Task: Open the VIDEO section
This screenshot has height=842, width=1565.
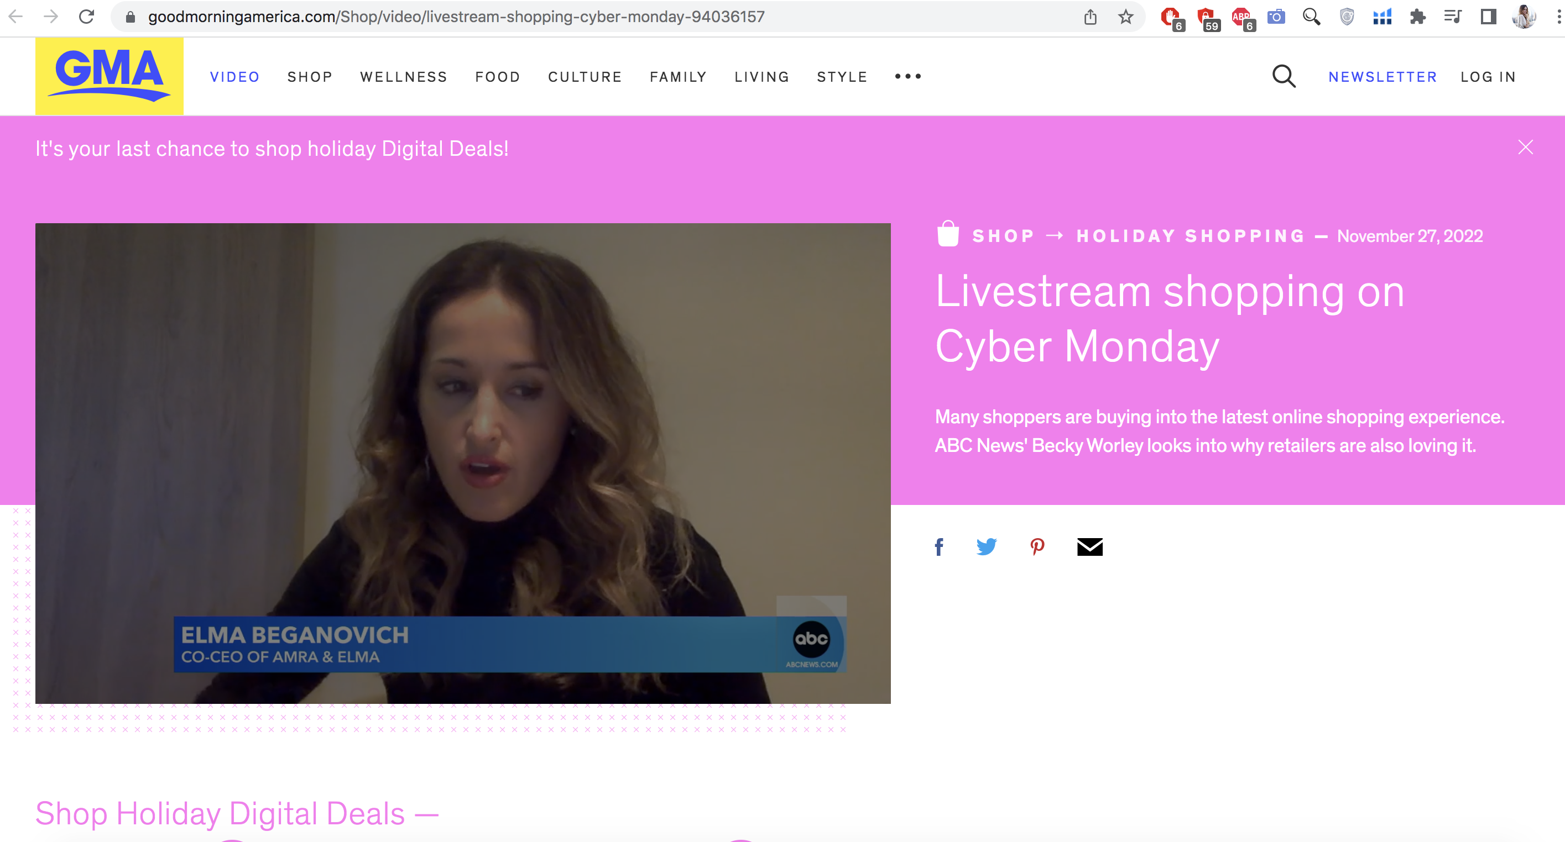Action: 234,77
